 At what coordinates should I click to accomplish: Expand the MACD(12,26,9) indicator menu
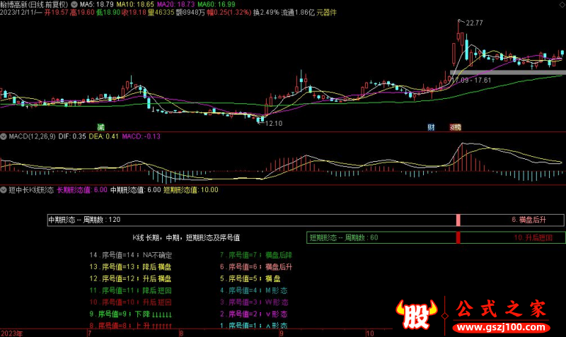pyautogui.click(x=4, y=136)
